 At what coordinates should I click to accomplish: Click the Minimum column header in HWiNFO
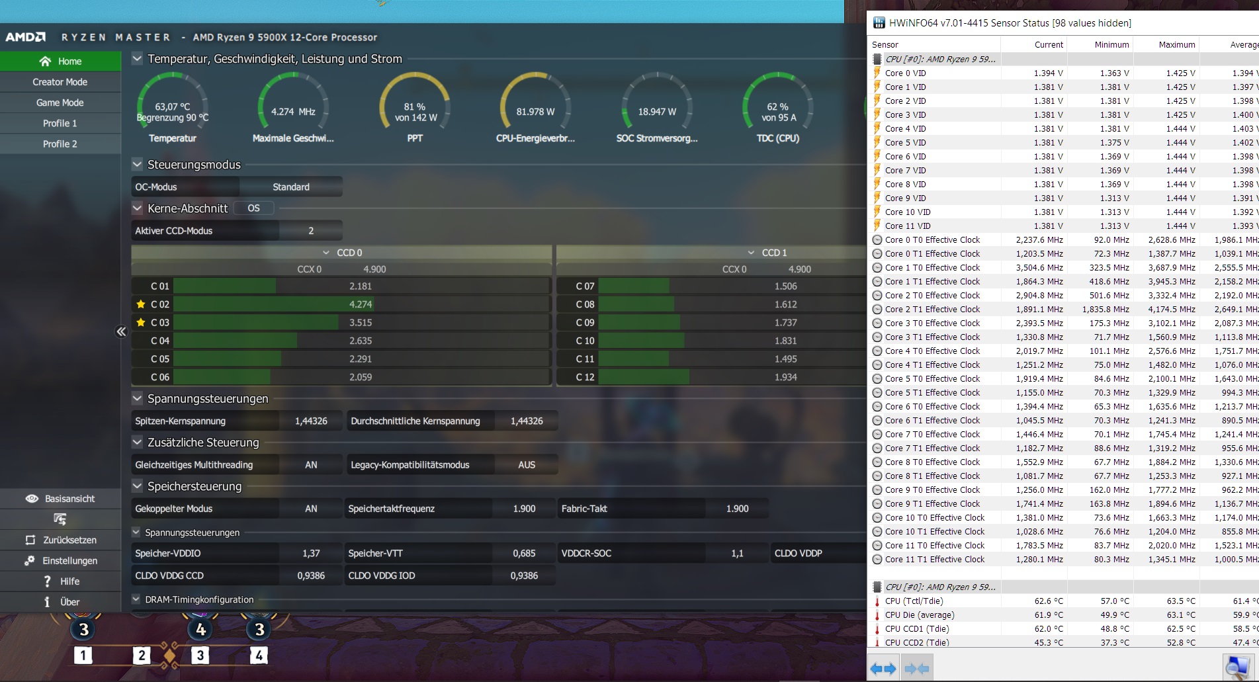[x=1100, y=44]
